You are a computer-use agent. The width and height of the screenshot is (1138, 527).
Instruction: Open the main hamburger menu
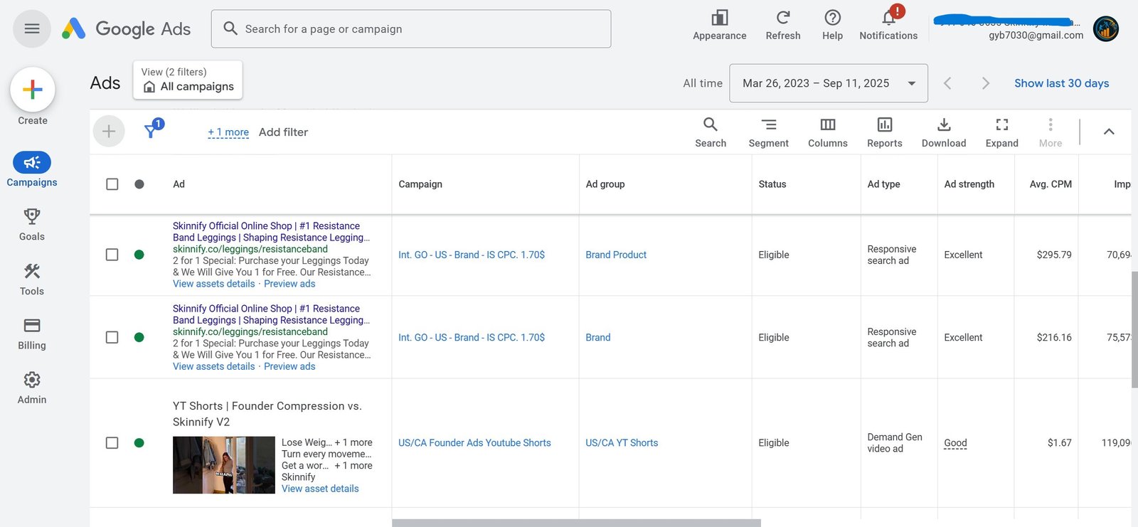pyautogui.click(x=32, y=29)
